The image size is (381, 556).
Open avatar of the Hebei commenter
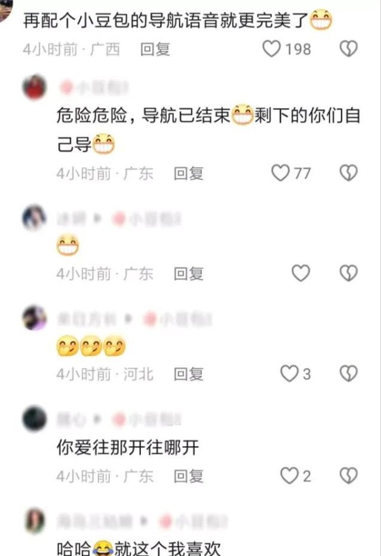pyautogui.click(x=34, y=317)
